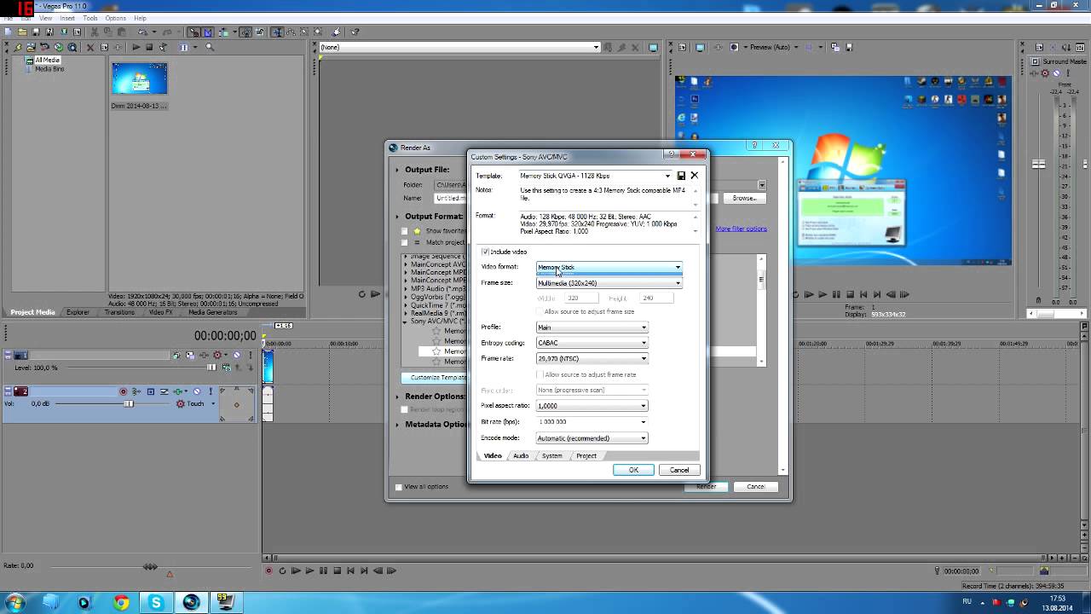Click Cancel in Custom Settings dialog
This screenshot has width=1091, height=614.
[679, 470]
